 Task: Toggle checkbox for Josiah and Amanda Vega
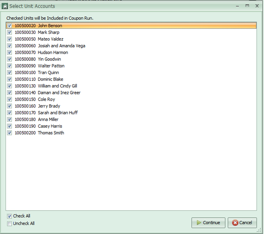(9, 46)
